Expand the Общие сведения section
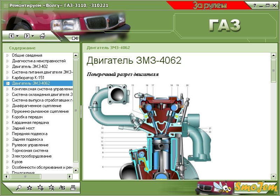280x196 pixels. pos(7,55)
